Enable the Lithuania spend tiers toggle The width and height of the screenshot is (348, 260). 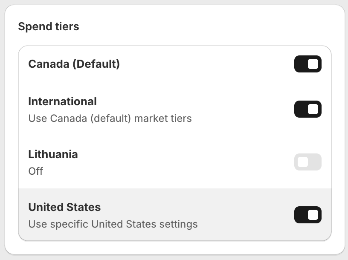307,162
